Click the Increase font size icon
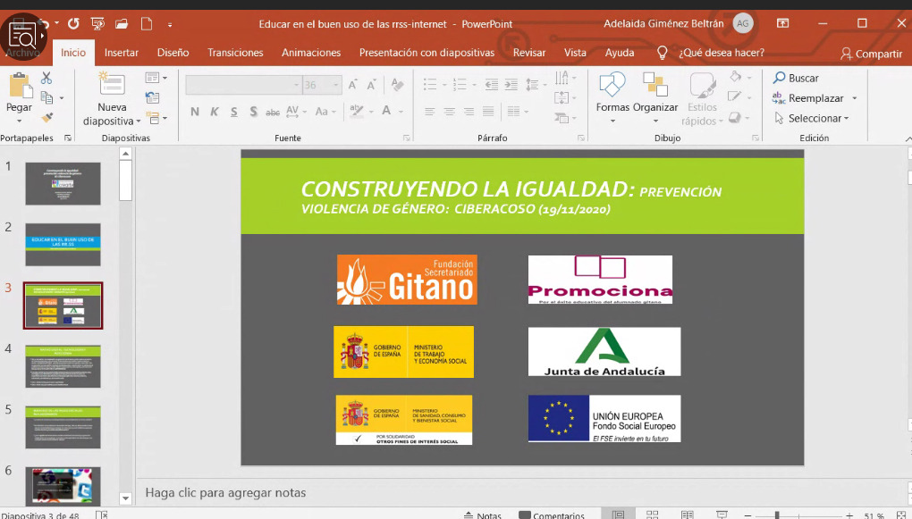912x519 pixels. click(x=352, y=85)
